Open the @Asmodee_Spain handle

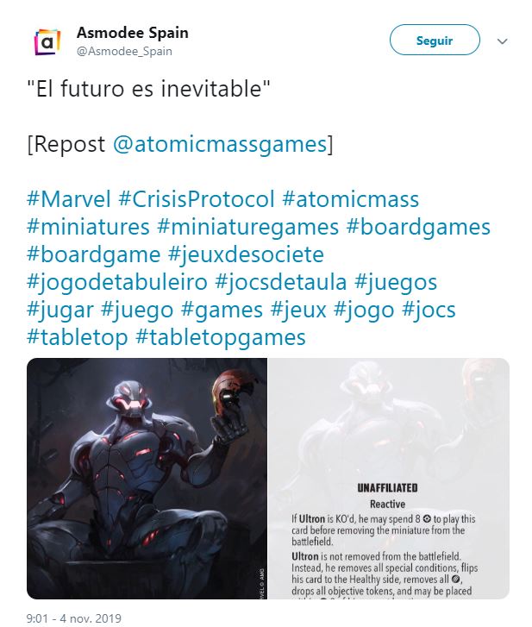124,51
